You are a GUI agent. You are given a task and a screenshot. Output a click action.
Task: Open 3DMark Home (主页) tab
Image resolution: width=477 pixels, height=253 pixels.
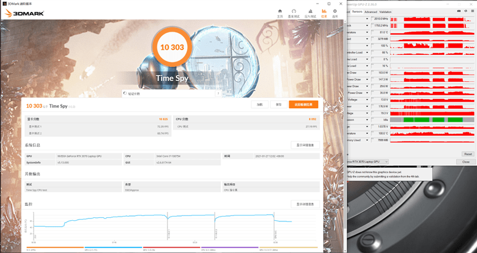pyautogui.click(x=280, y=13)
